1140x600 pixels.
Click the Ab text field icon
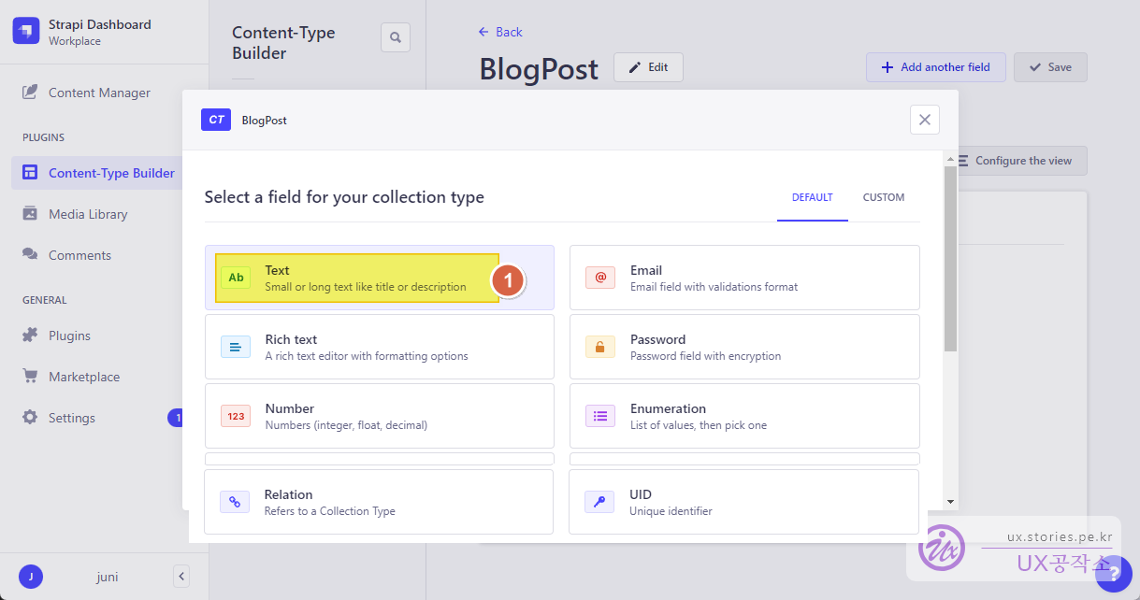(x=236, y=278)
